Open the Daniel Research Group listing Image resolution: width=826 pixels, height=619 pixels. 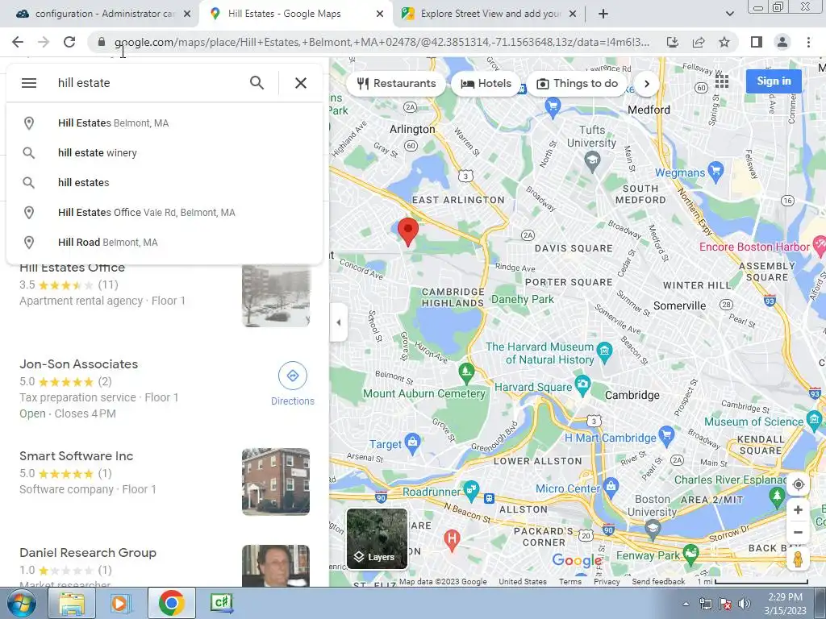click(x=88, y=553)
